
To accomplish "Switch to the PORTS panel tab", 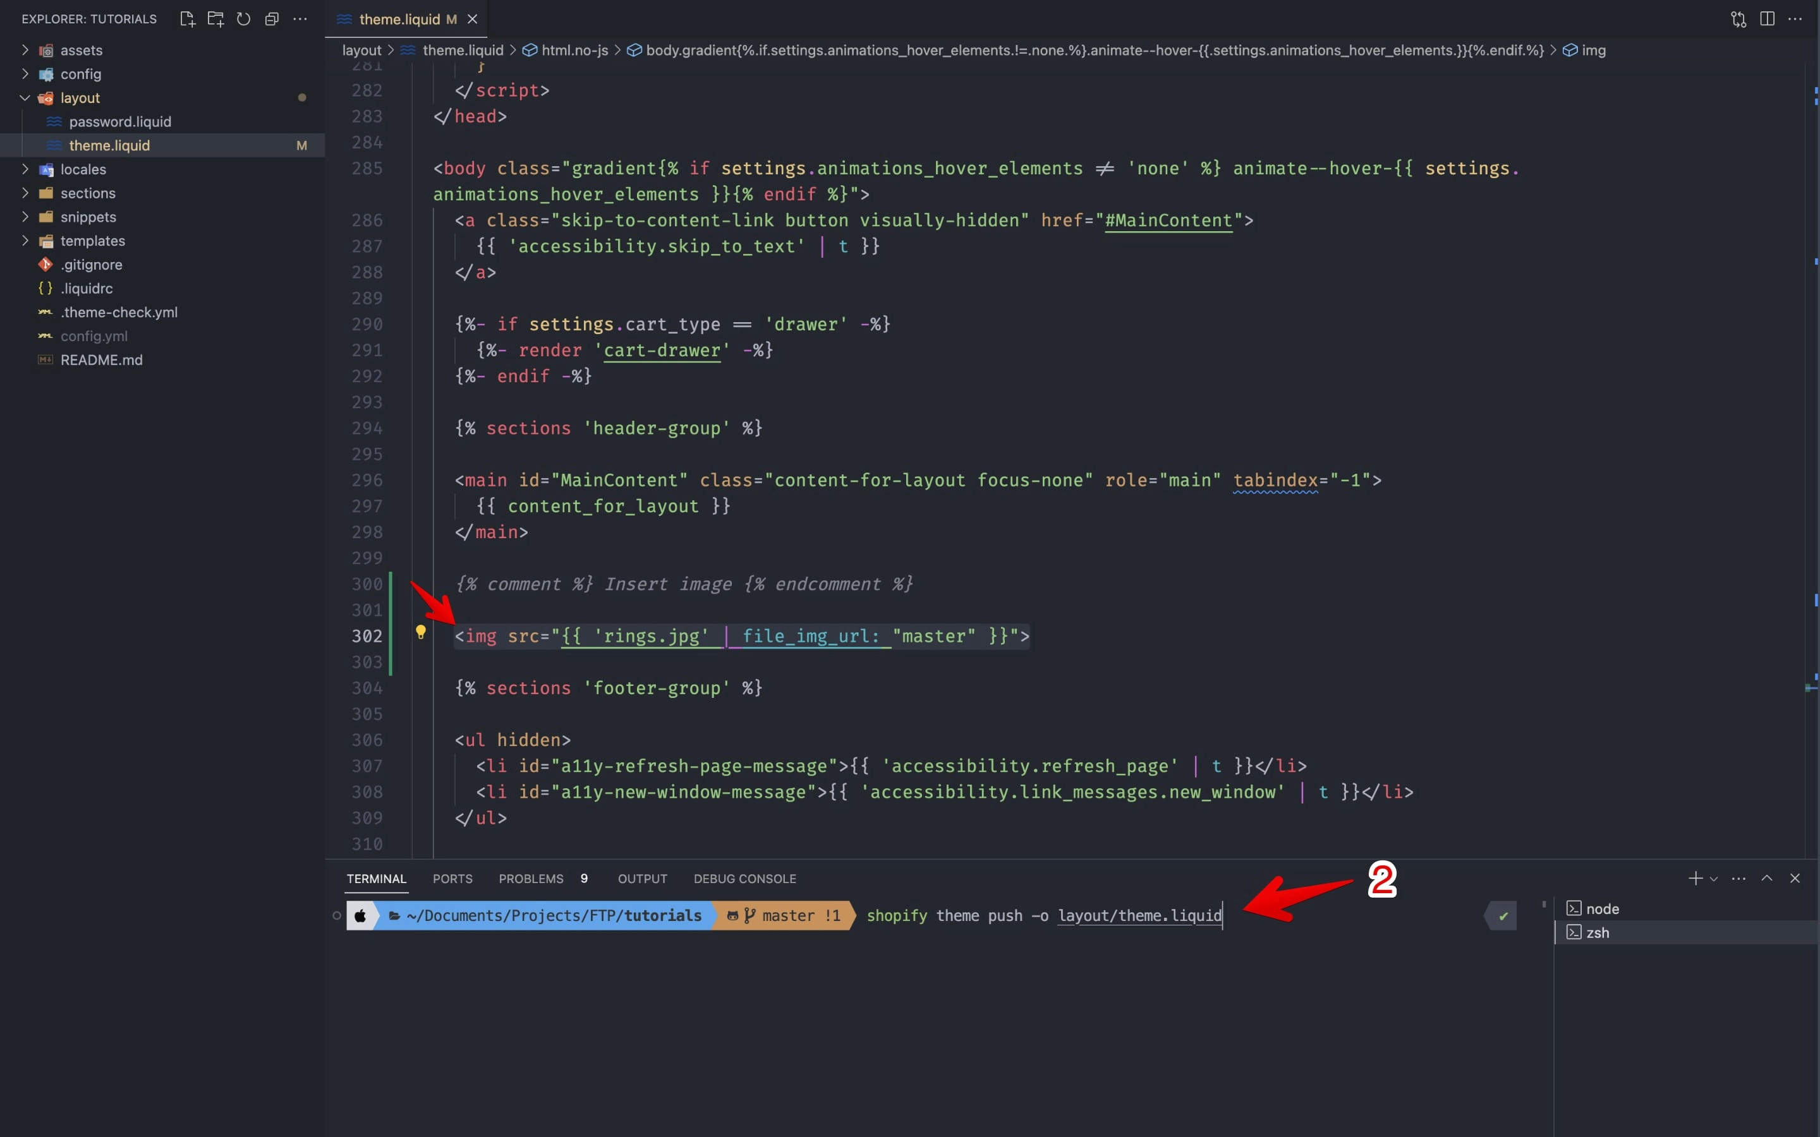I will coord(452,878).
